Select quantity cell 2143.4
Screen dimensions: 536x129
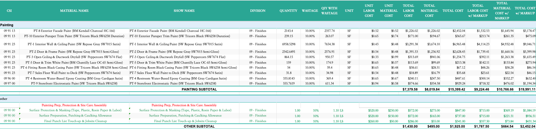289,31
